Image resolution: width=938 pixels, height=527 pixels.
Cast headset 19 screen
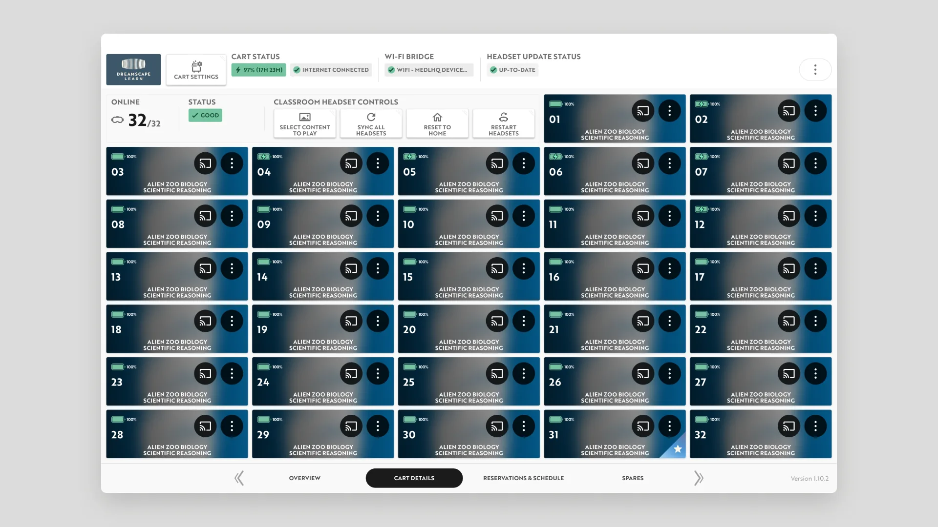[x=351, y=321]
